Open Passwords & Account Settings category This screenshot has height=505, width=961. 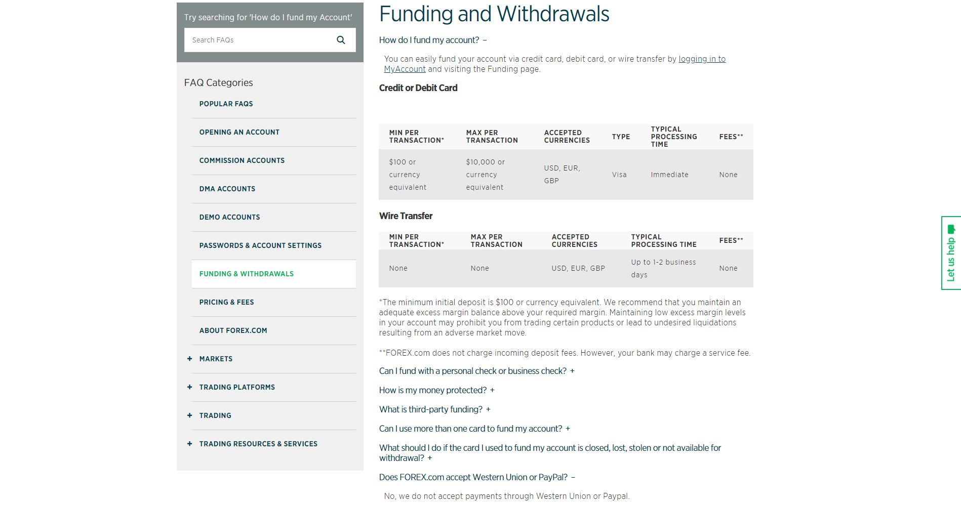260,245
